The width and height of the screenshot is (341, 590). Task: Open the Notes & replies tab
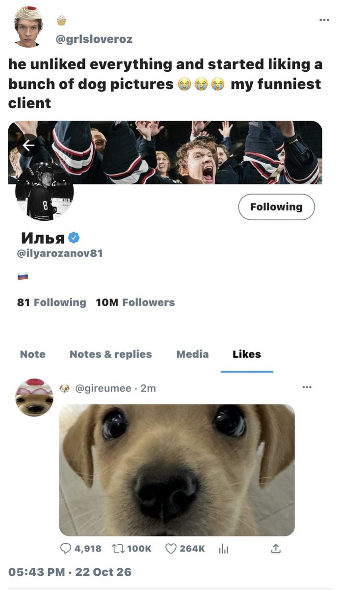pos(111,354)
